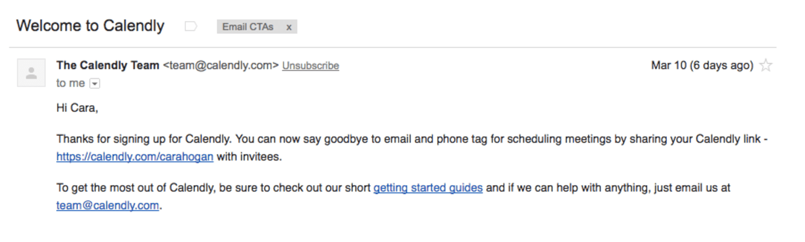Click the "Hi Cara," greeting line

(x=77, y=108)
